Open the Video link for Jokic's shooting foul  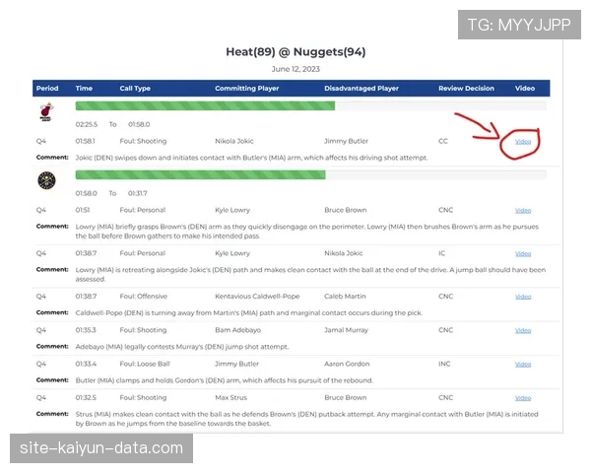point(522,142)
